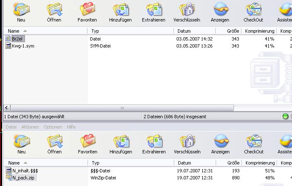Click Extrahieren icon in upper WinZip window
The image size is (292, 186).
pyautogui.click(x=153, y=9)
